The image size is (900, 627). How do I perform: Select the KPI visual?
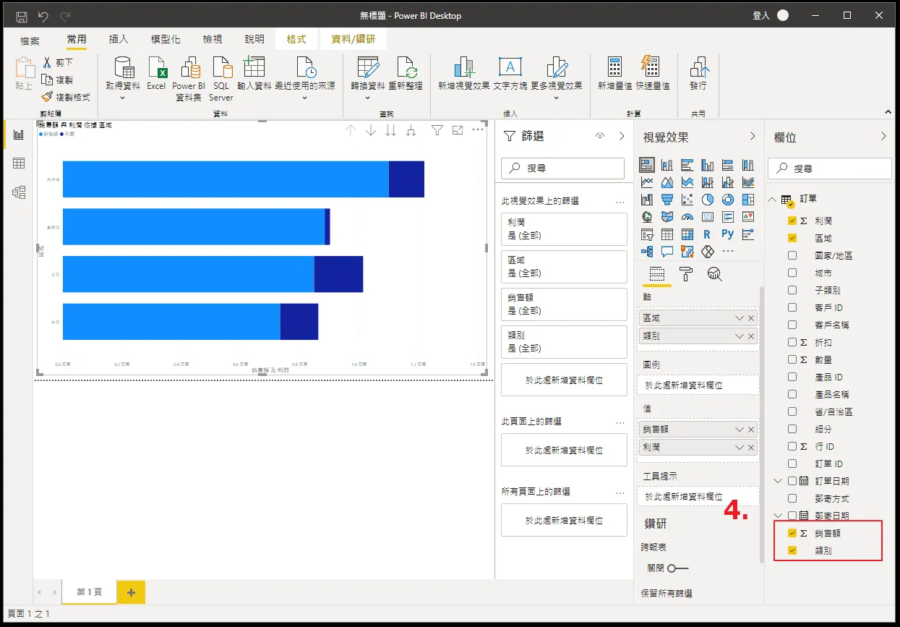[x=748, y=217]
